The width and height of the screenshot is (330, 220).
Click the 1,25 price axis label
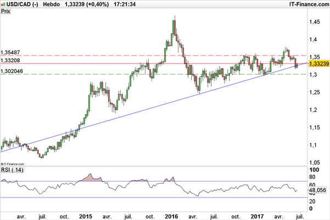(315, 92)
